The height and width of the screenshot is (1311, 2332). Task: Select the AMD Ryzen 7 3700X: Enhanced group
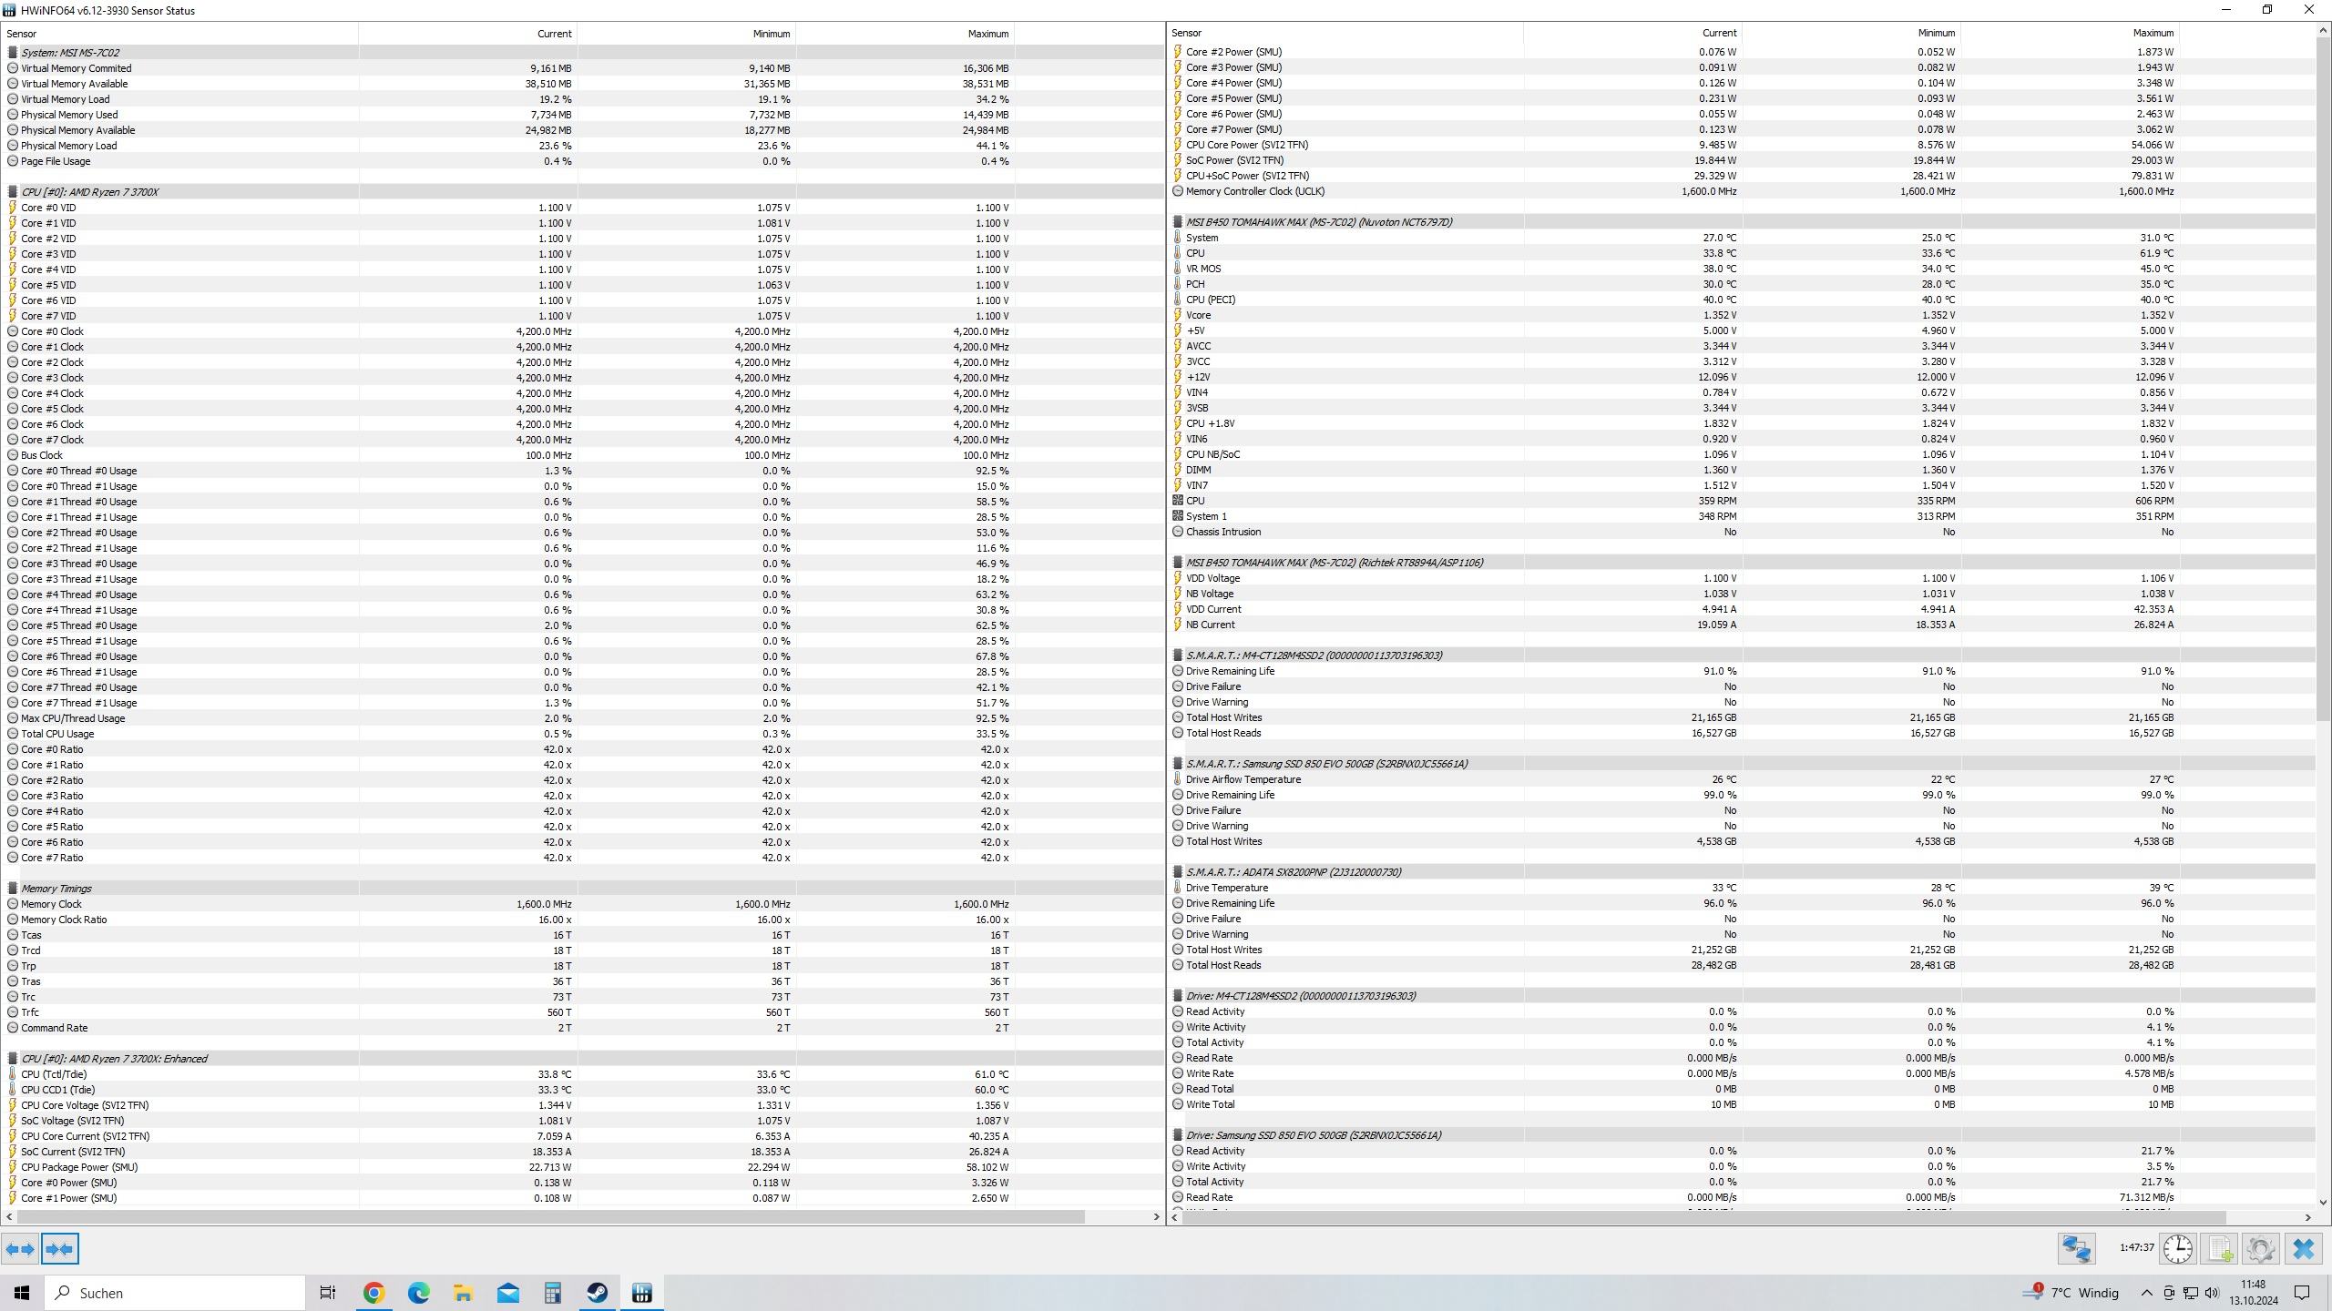(x=583, y=1059)
